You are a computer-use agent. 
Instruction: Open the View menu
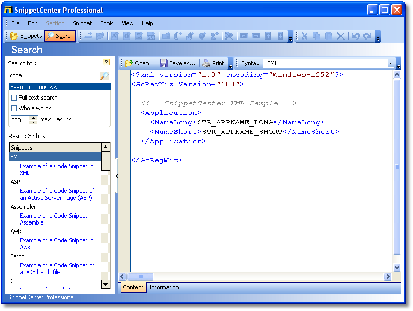pos(127,23)
